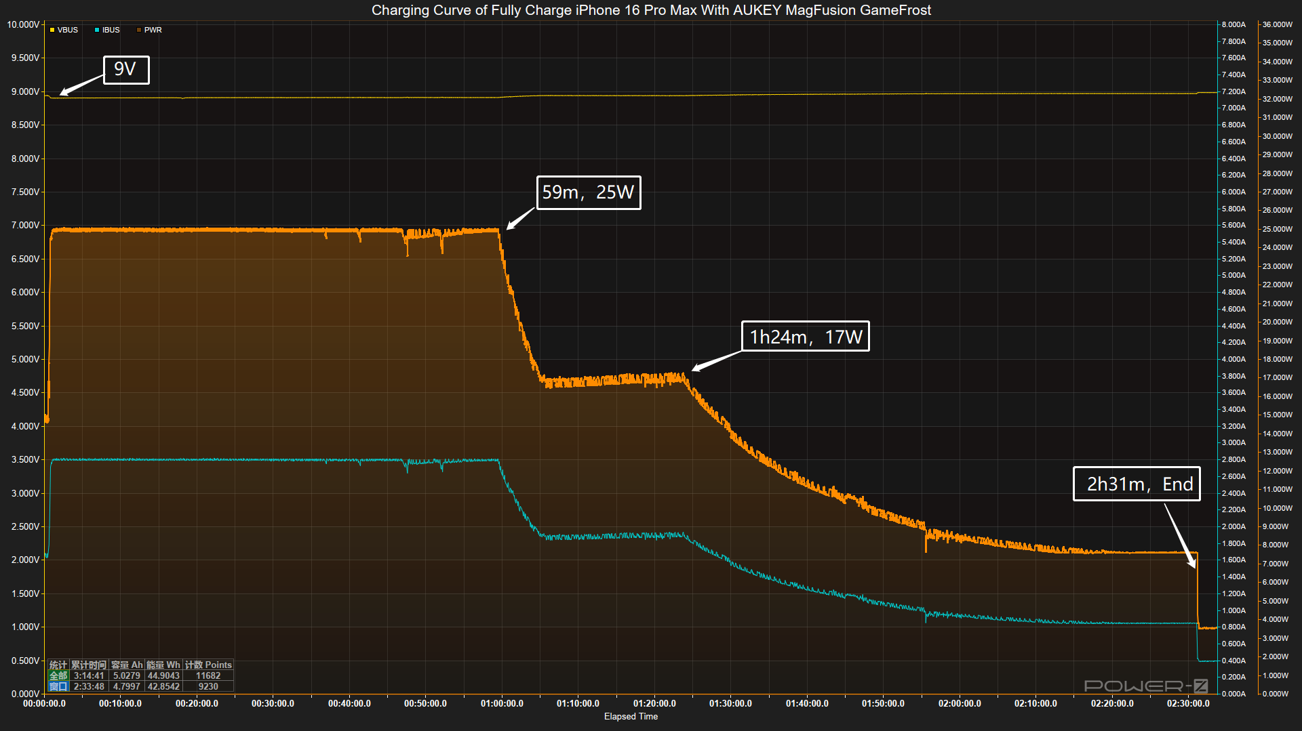The height and width of the screenshot is (731, 1302).
Task: Select the IBUS legend label
Action: point(111,30)
